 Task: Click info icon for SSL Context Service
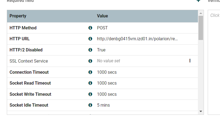pos(90,61)
